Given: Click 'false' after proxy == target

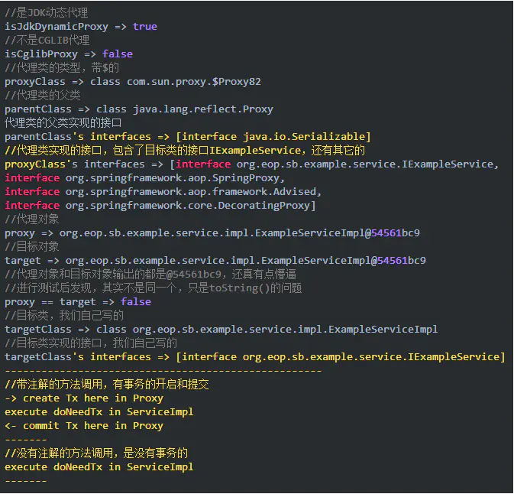Looking at the screenshot, I should 136,302.
